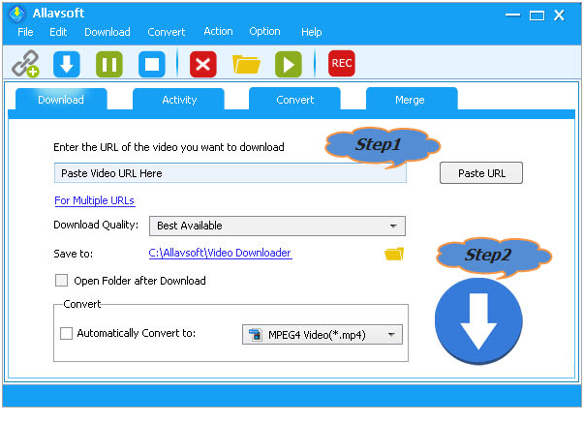Viewport: 584px width, 423px height.
Task: Switch to the Merge tab
Action: [x=412, y=100]
